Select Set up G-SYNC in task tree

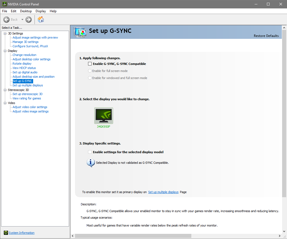coord(23,81)
